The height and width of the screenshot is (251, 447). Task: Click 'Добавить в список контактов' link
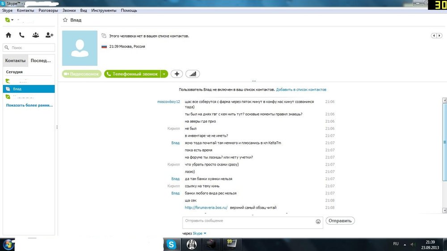click(x=301, y=90)
